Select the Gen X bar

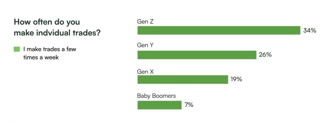(183, 80)
